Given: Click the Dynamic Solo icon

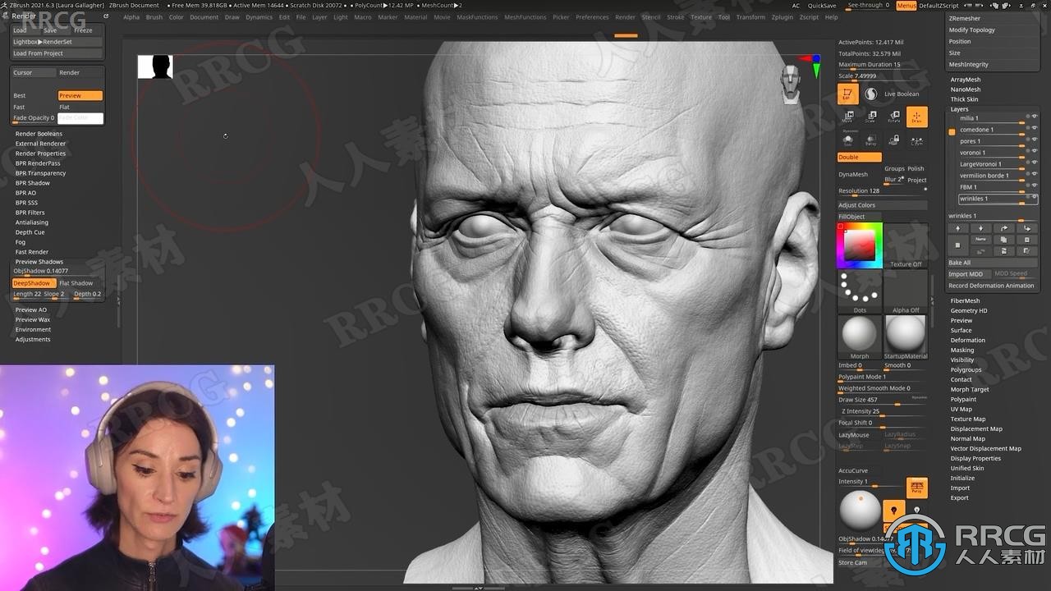Looking at the screenshot, I should tap(848, 140).
